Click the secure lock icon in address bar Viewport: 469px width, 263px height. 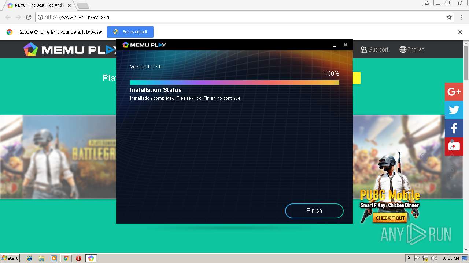coord(41,17)
